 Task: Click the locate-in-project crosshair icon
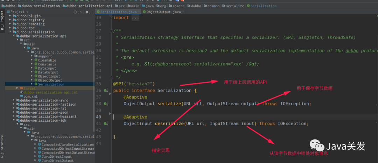pyautogui.click(x=75, y=12)
